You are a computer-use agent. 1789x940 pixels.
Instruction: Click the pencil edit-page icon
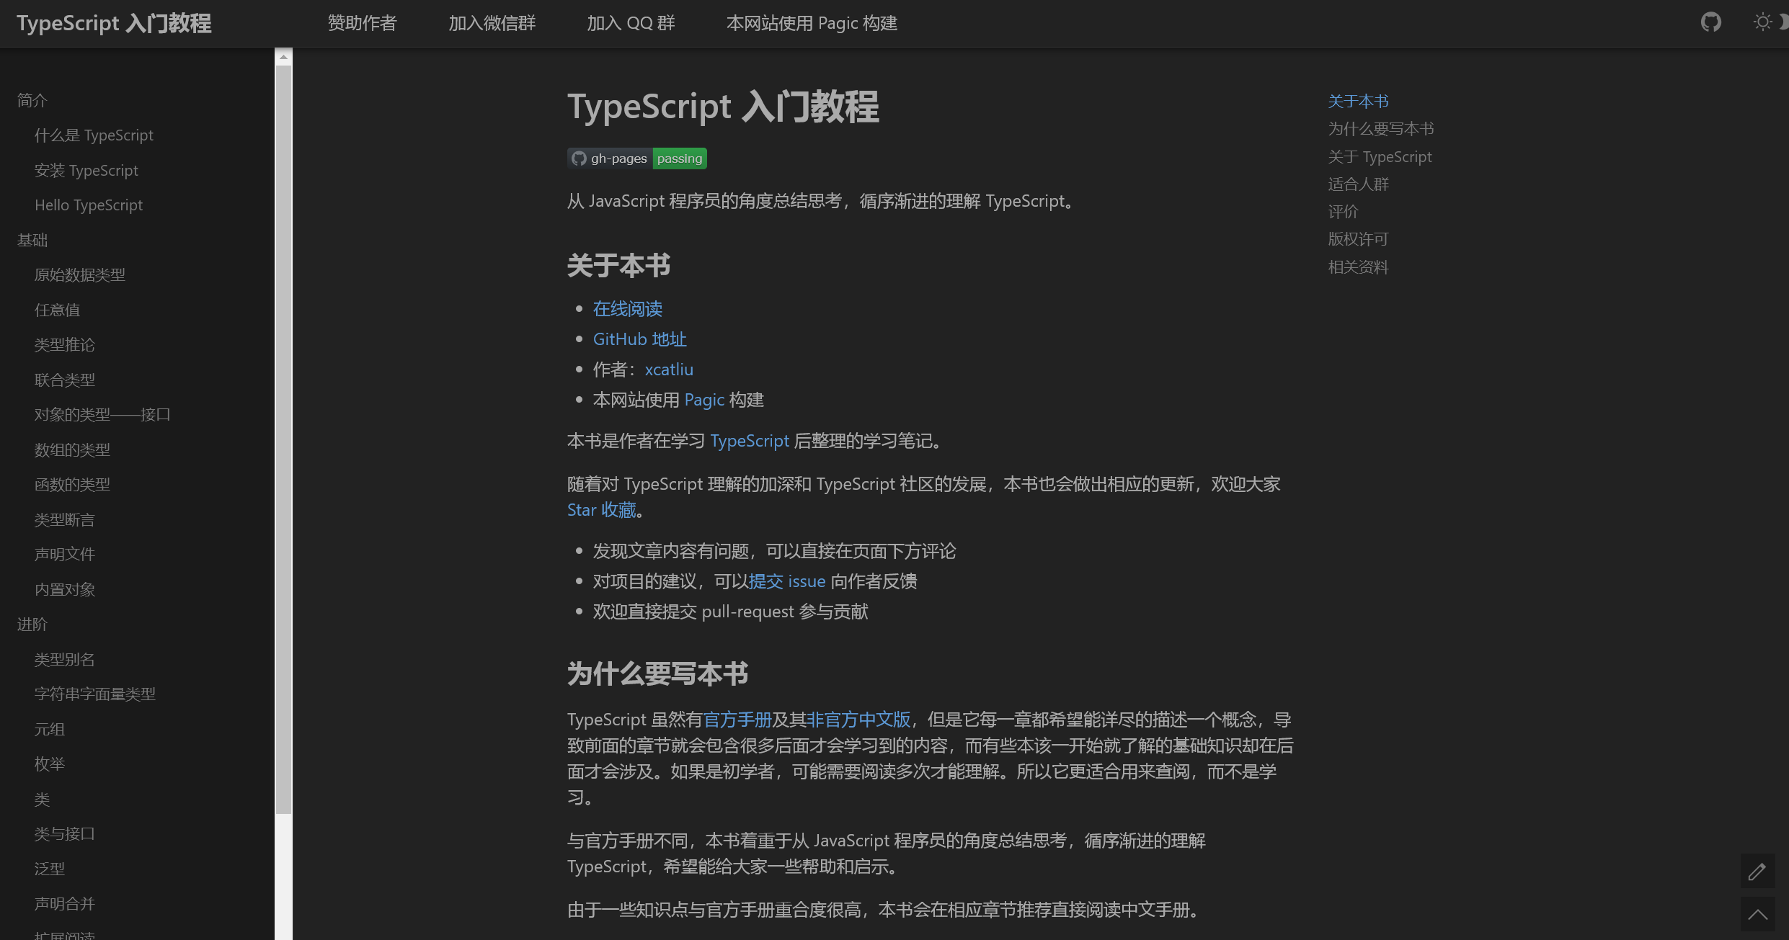point(1757,872)
